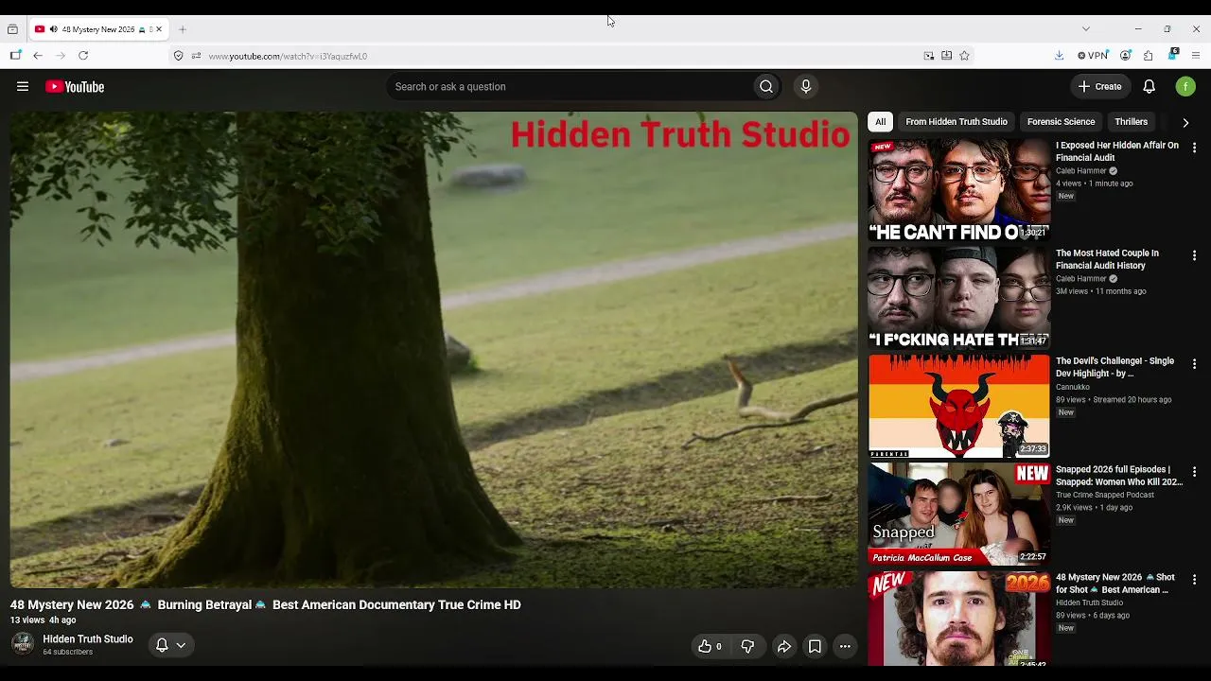Click the 'I F*CKING HATE' video thumbnail

tap(959, 299)
